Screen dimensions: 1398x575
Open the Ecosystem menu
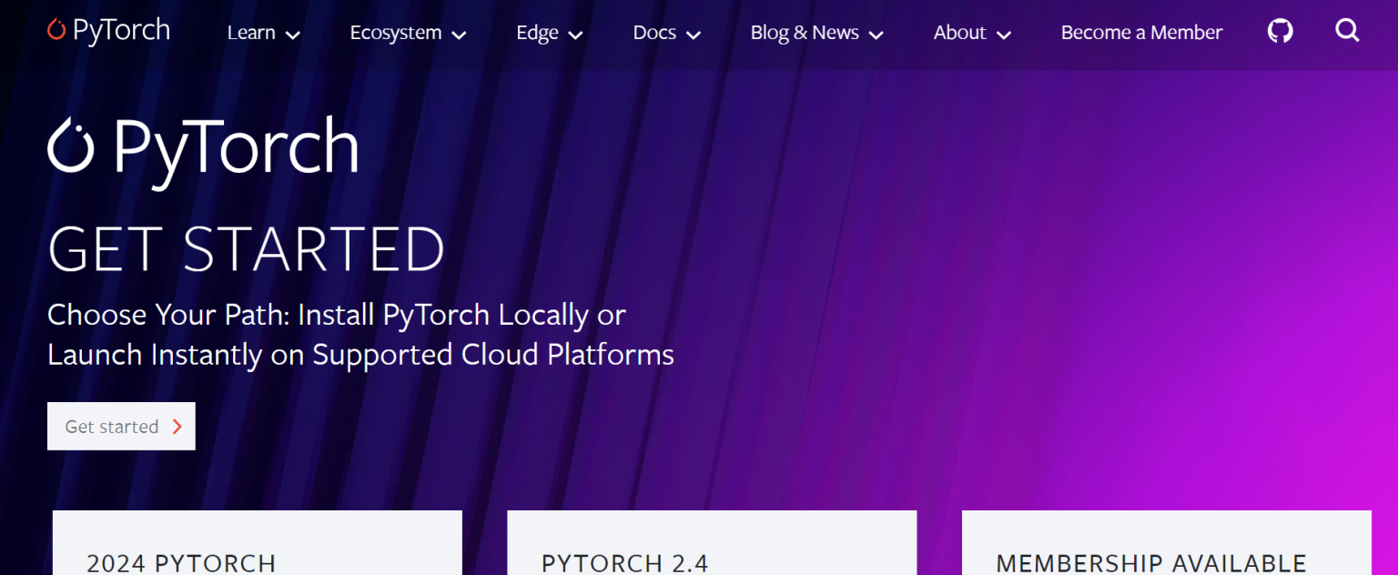[396, 33]
